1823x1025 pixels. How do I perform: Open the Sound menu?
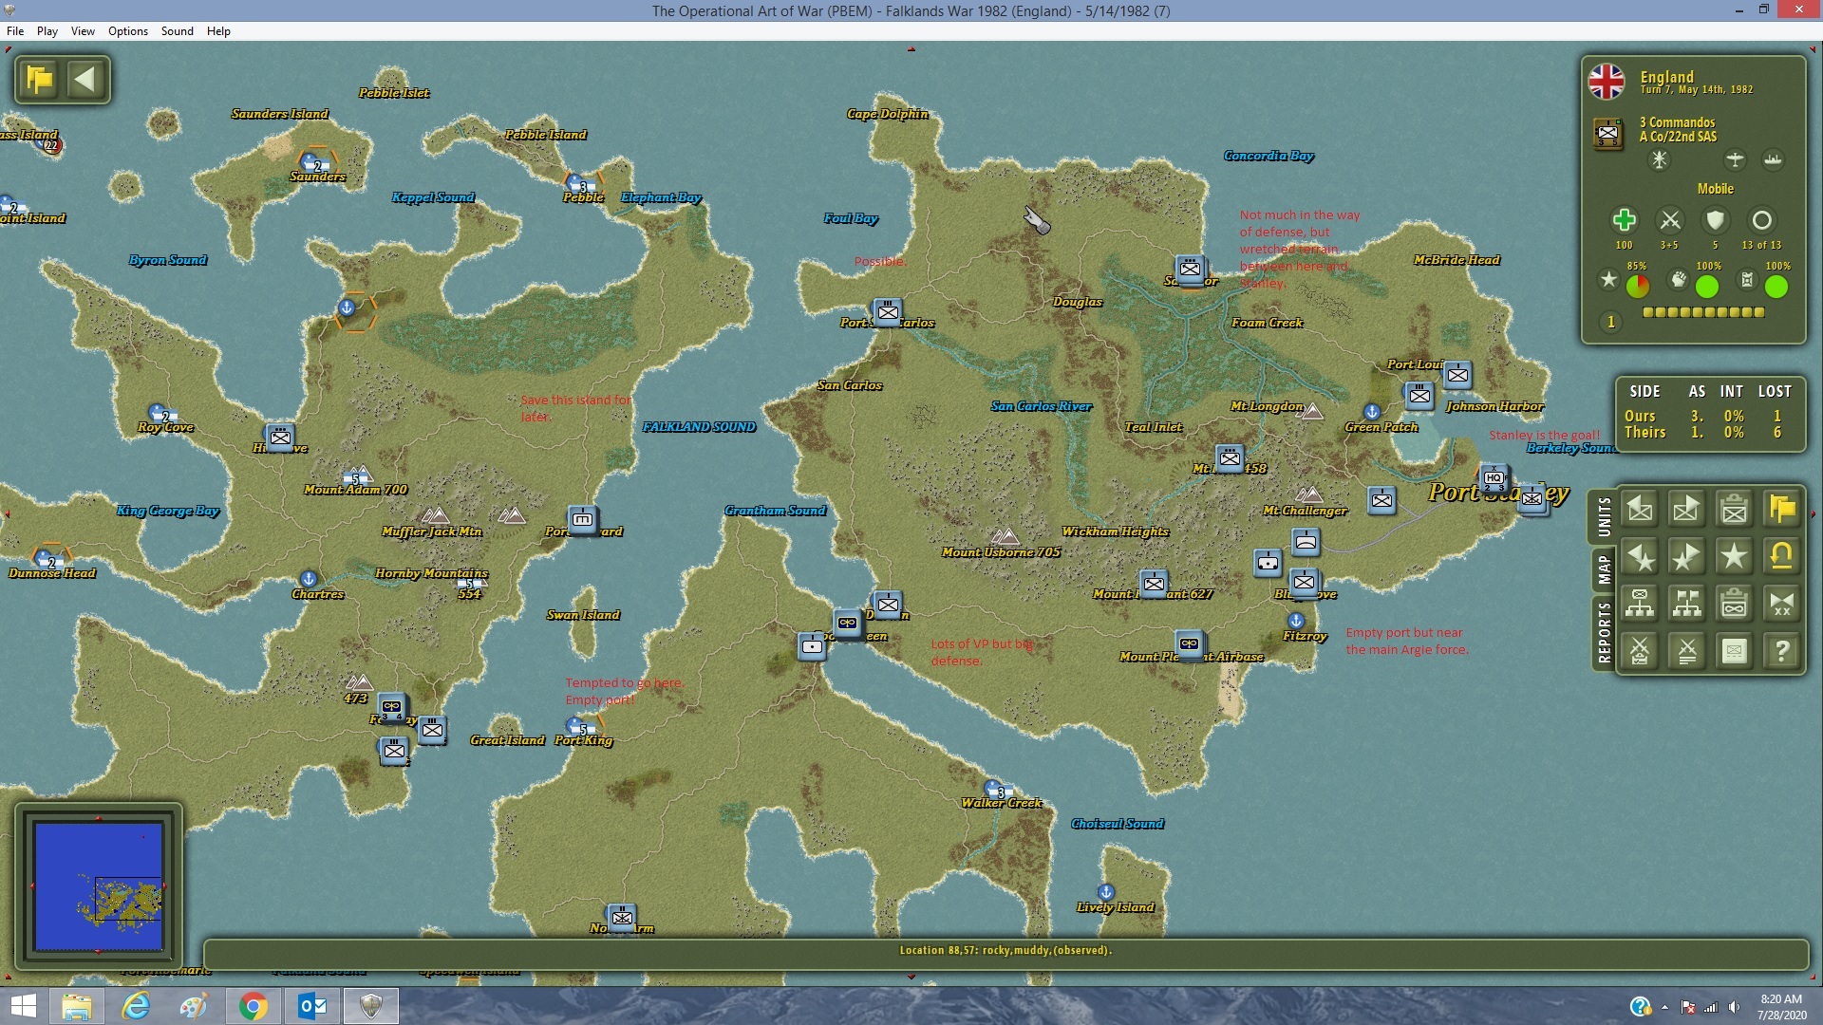coord(177,31)
